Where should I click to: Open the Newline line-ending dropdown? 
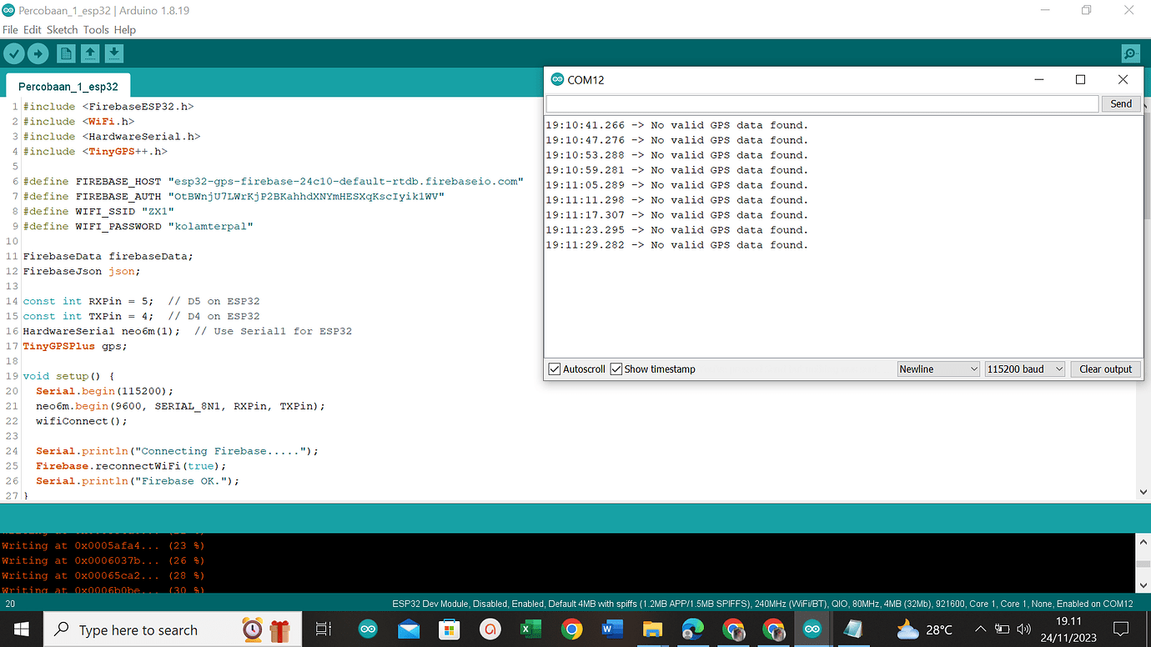click(x=938, y=369)
